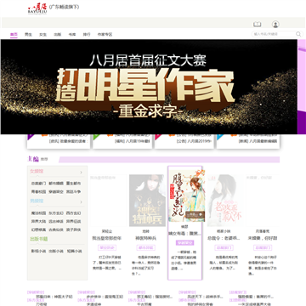Select the 东方玄幻 category in sidebar

pyautogui.click(x=56, y=213)
